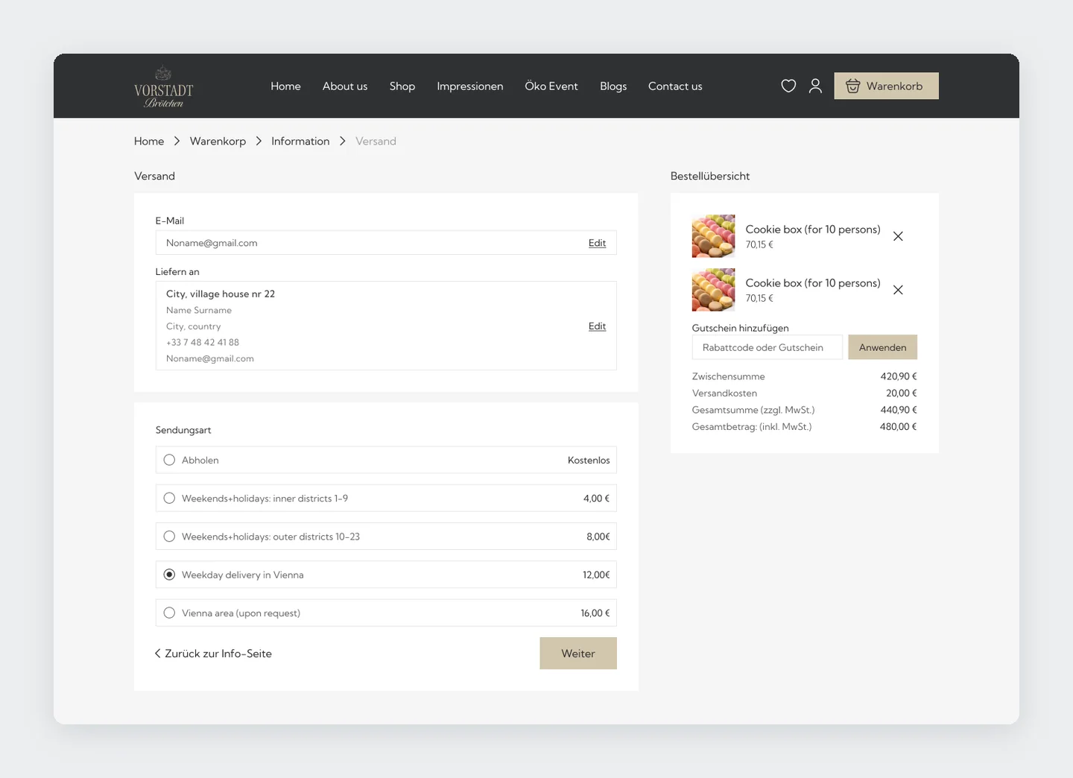Click the 4,00 € inner districts price
The image size is (1073, 778).
[x=596, y=498]
